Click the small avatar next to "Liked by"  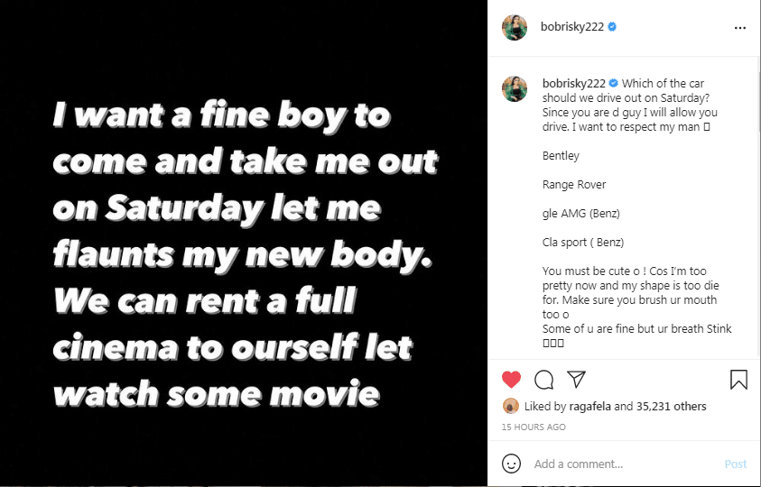(510, 407)
